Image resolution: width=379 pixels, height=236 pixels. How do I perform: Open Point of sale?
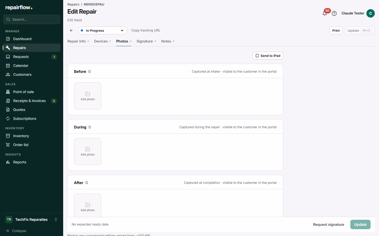point(32,92)
